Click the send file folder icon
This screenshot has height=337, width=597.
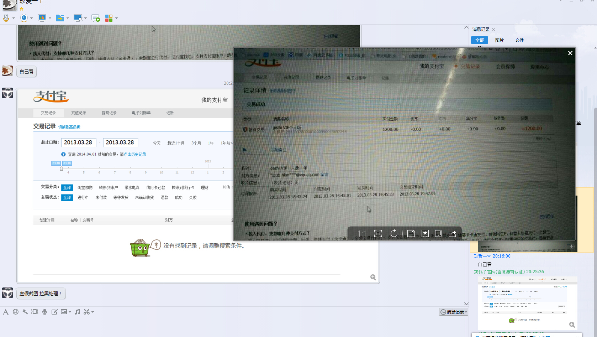(x=60, y=18)
